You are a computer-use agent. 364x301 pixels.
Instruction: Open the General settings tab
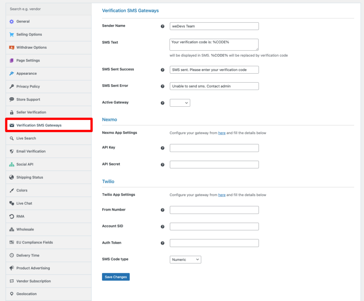point(48,22)
